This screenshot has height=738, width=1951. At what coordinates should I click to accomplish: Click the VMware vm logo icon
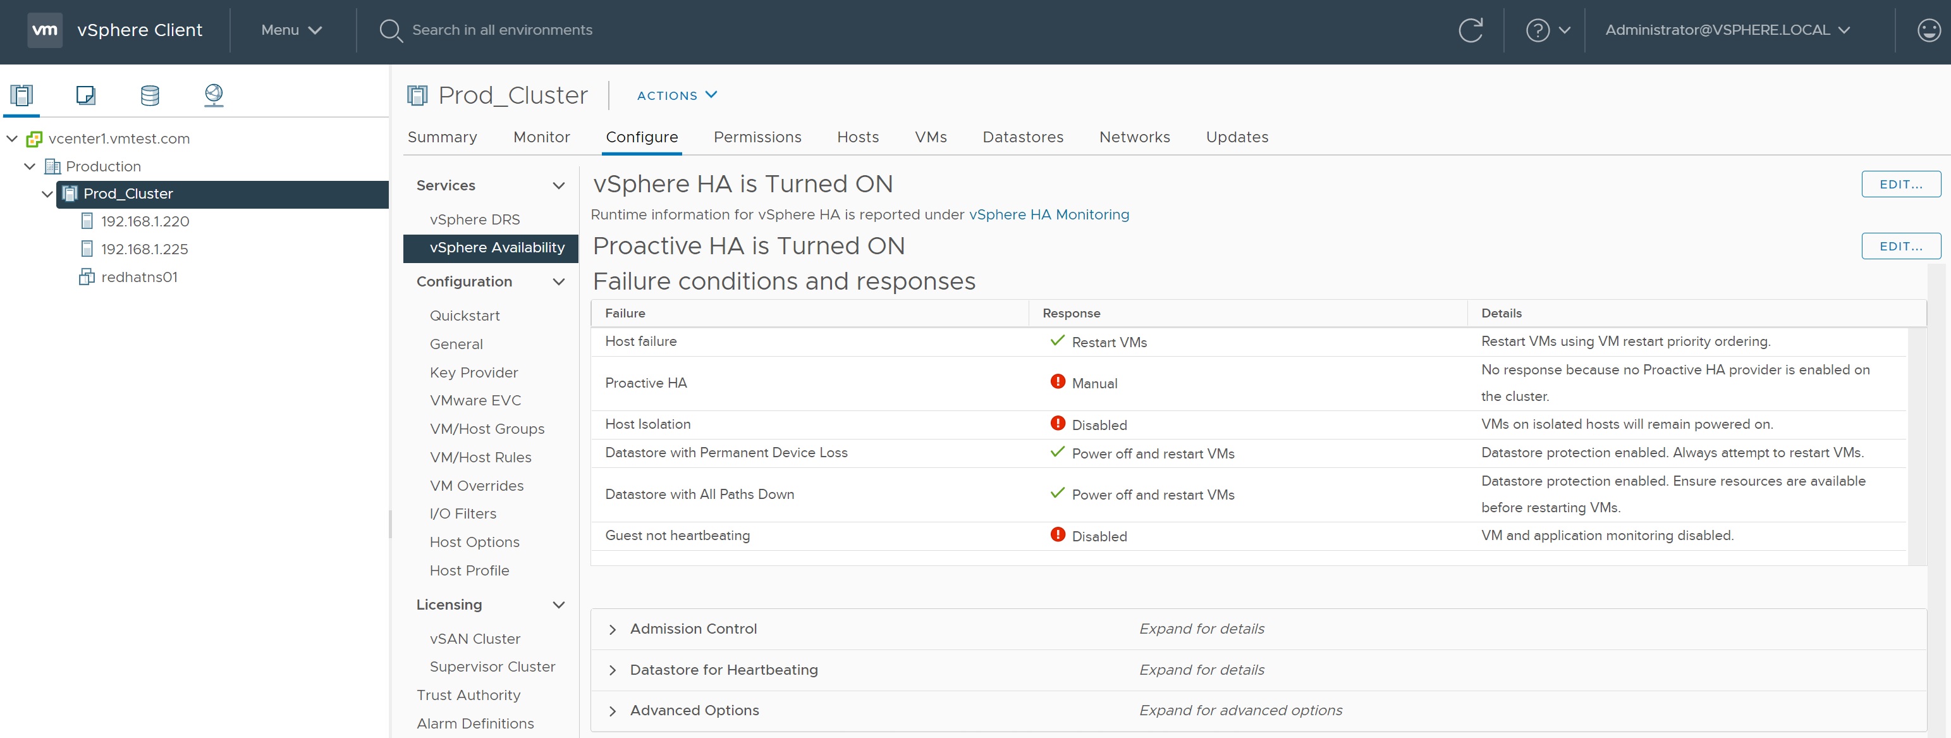tap(45, 30)
